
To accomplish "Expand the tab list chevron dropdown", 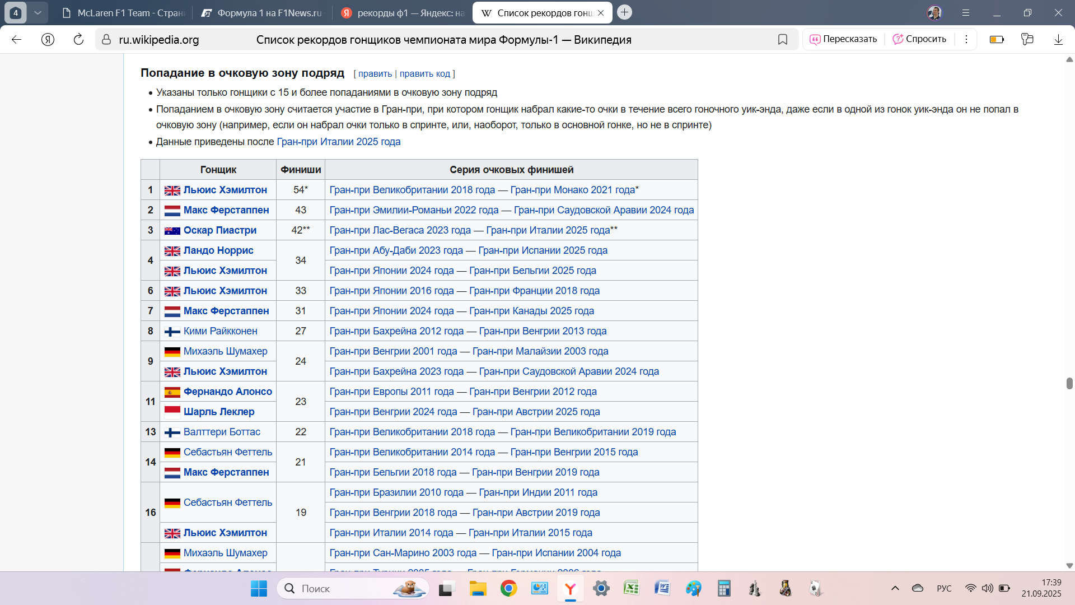I will coord(38,12).
